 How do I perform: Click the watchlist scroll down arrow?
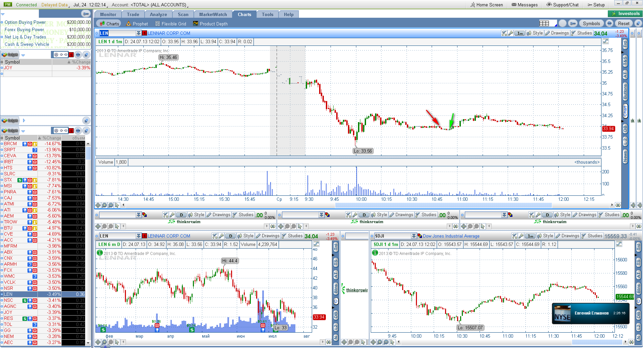tap(88, 343)
